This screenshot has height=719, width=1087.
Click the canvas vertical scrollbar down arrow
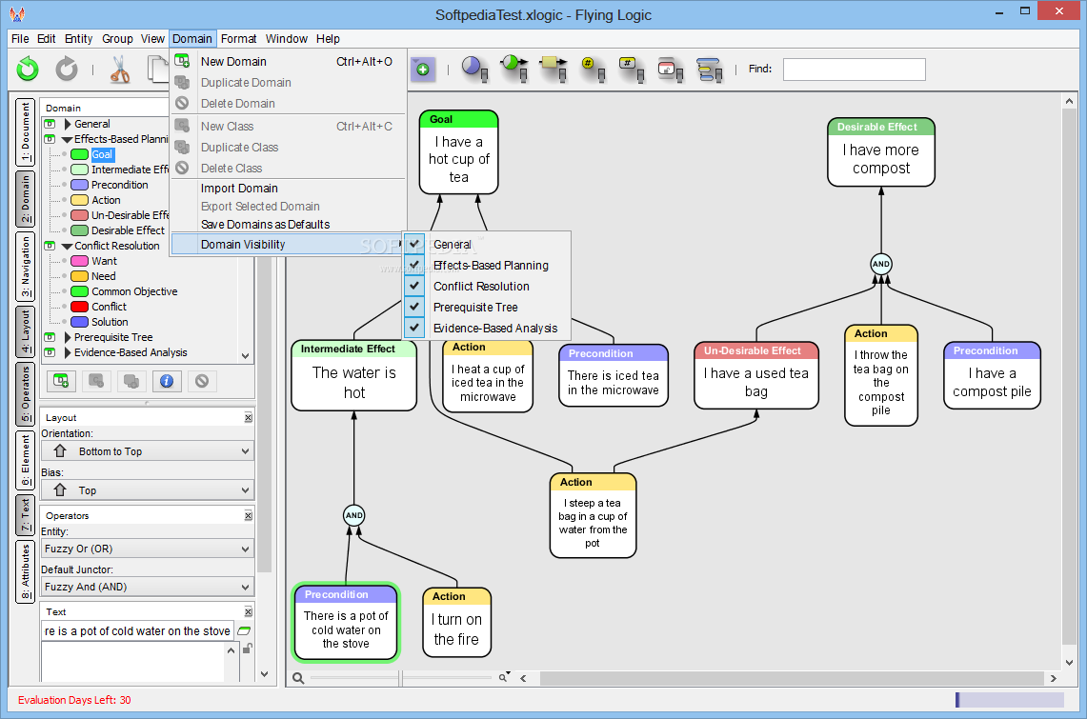[1069, 662]
